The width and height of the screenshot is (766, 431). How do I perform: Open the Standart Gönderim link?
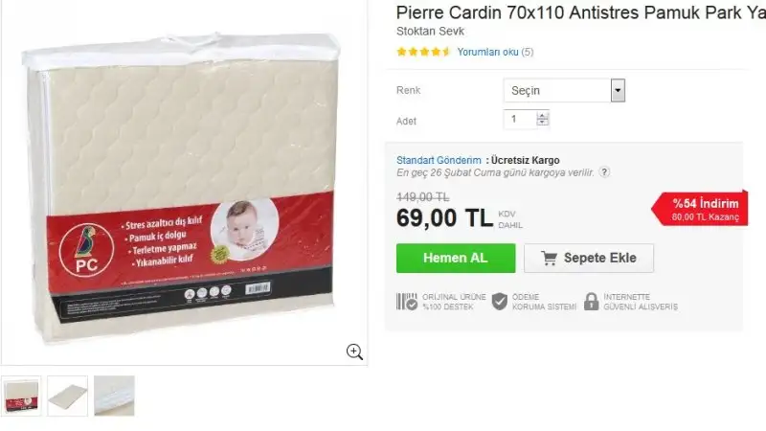(439, 160)
